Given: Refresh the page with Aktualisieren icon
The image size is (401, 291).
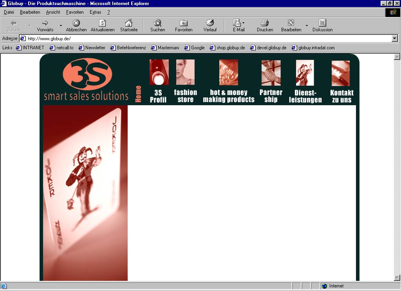Looking at the screenshot, I should (x=102, y=23).
